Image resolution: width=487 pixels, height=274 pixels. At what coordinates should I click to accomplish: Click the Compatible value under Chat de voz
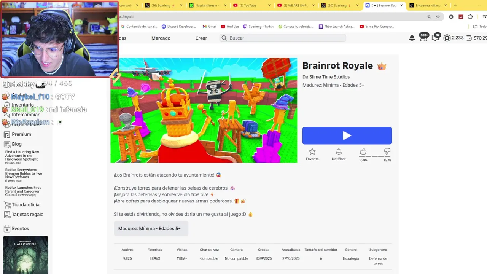pyautogui.click(x=209, y=258)
